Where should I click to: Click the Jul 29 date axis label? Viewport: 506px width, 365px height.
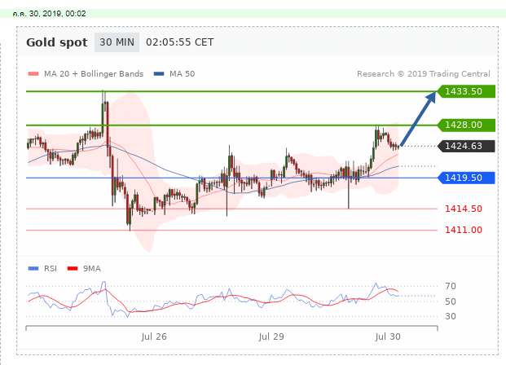point(271,337)
